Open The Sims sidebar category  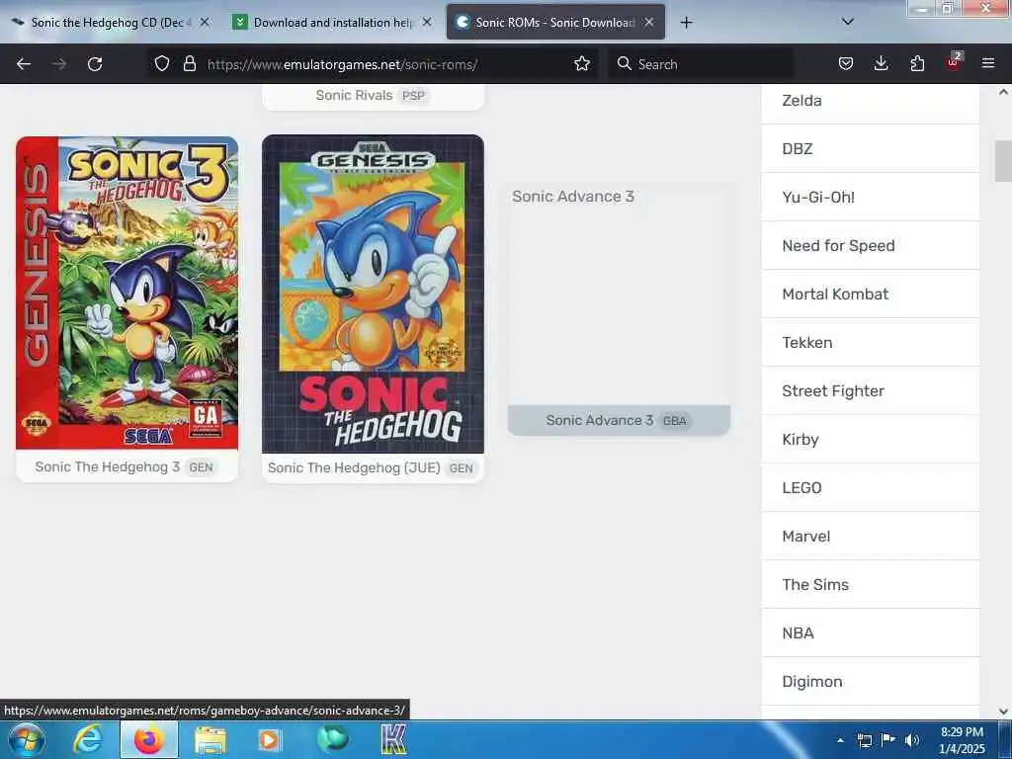click(x=870, y=585)
